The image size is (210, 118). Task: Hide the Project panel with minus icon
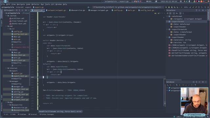29,10
